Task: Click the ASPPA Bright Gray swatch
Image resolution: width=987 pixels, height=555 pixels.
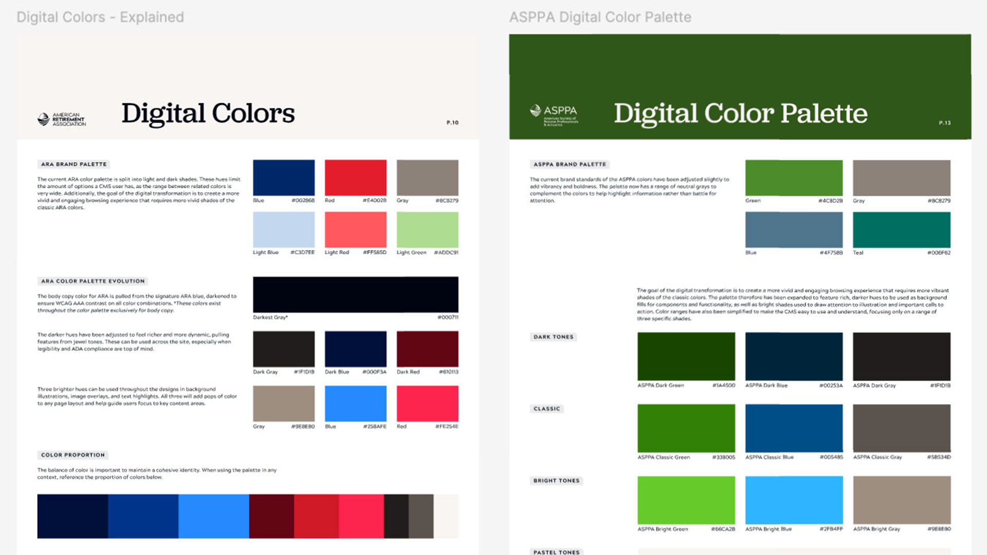Action: pos(902,500)
